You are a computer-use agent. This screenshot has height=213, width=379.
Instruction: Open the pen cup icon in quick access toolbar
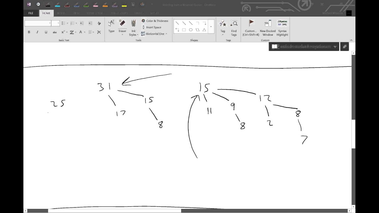[133, 4]
